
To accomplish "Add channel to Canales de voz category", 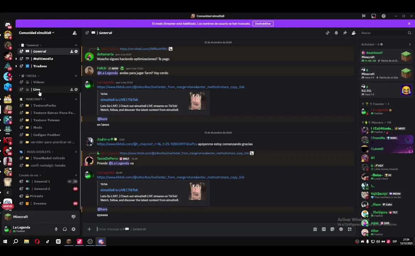I will [76, 175].
